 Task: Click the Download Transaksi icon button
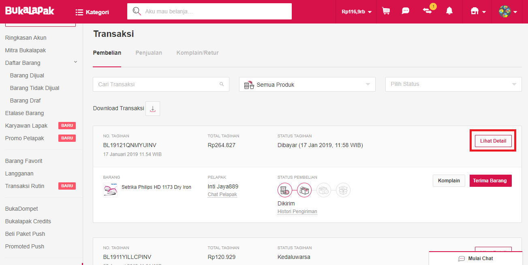[x=153, y=109]
